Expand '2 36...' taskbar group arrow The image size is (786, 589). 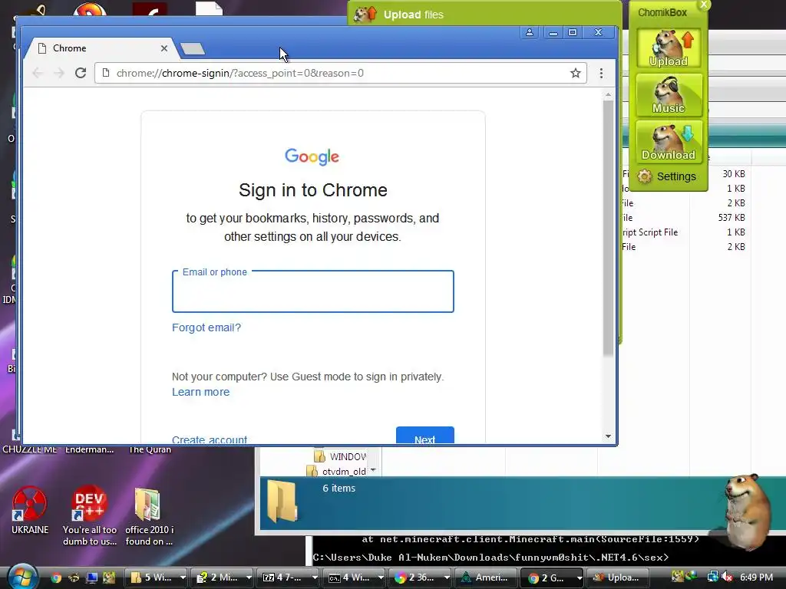(x=447, y=577)
